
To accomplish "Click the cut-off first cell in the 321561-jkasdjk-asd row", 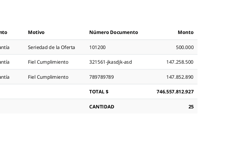I will pos(5,62).
